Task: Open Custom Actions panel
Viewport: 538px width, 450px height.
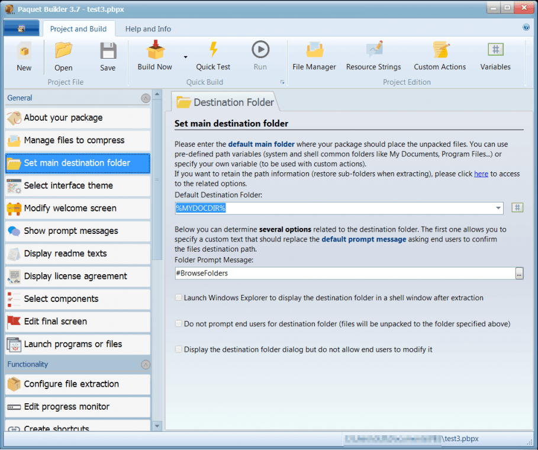Action: pyautogui.click(x=439, y=56)
